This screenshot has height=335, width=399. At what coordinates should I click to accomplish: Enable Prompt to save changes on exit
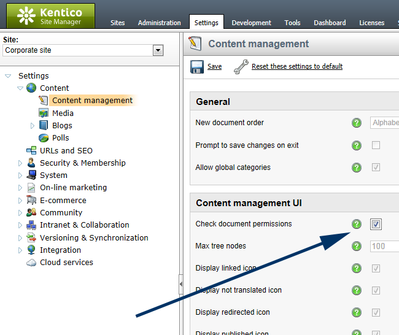376,145
